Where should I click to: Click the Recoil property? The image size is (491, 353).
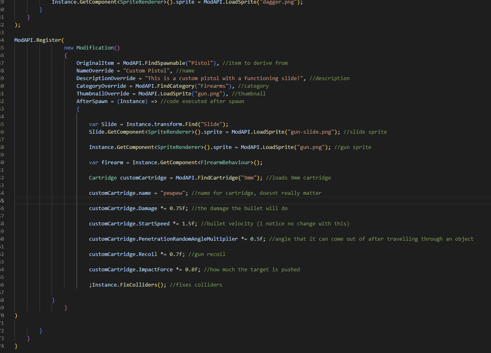148,254
